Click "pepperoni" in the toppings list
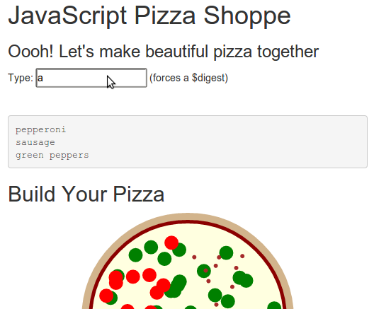This screenshot has width=374, height=309. pyautogui.click(x=40, y=130)
